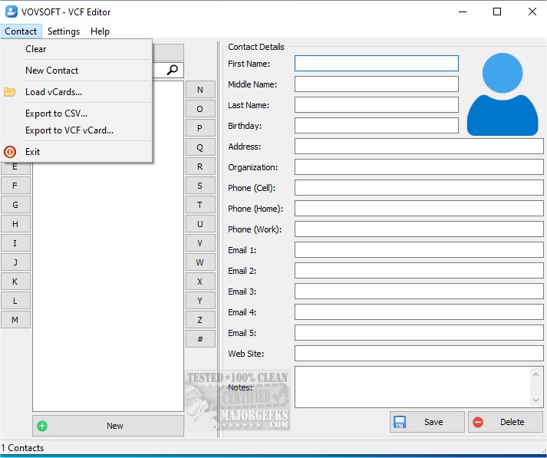Viewport: 547px width, 458px height.
Task: Focus the Phone (Cell) field
Action: 419,188
